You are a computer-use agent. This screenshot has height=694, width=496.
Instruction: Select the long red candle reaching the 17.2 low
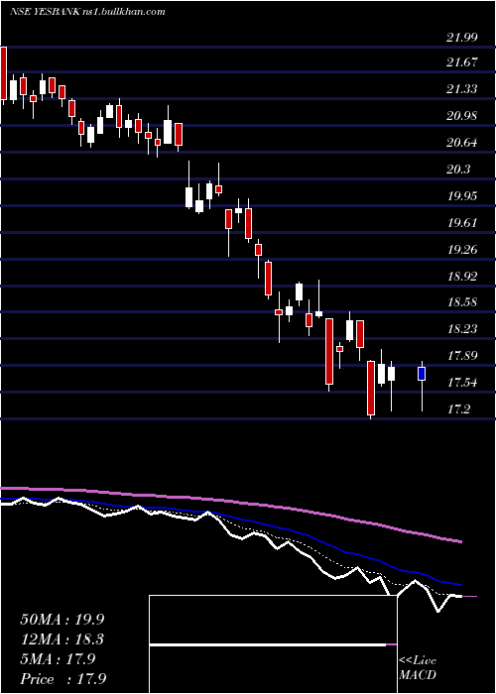point(371,389)
